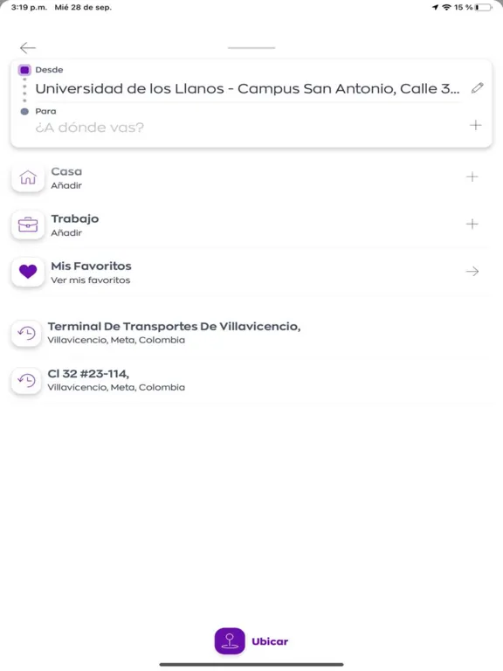
Task: Choose recent address Cl 32 #23-114
Action: pos(116,380)
